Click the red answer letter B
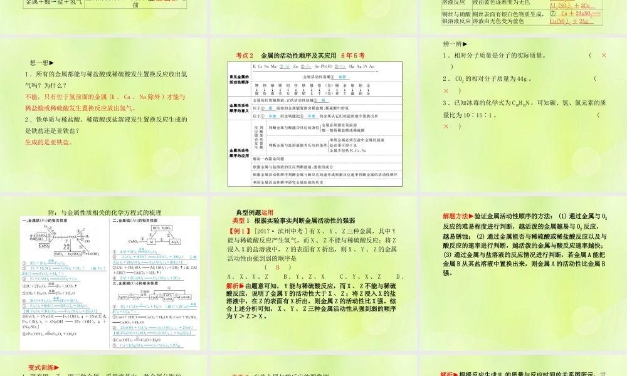627x376 pixels. click(278, 268)
